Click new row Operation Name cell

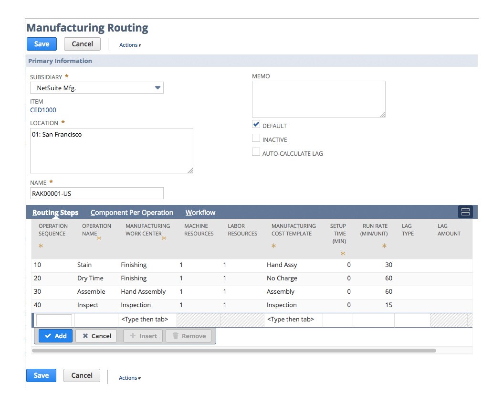pos(96,320)
